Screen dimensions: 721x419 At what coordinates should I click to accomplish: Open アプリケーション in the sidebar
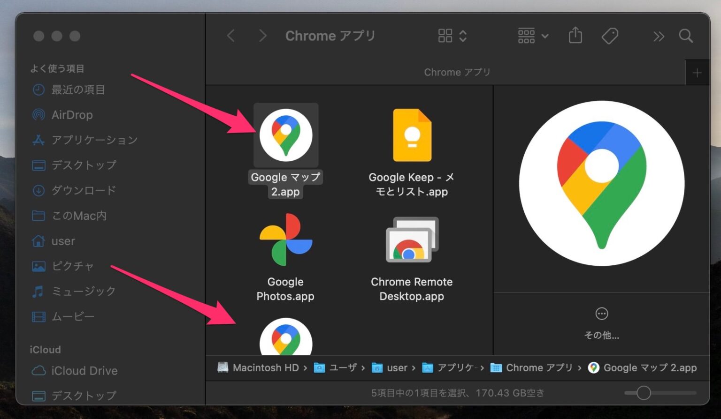pyautogui.click(x=94, y=140)
